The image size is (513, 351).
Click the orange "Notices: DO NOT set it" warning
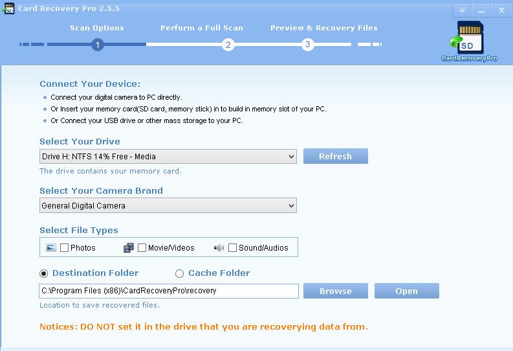tap(204, 326)
